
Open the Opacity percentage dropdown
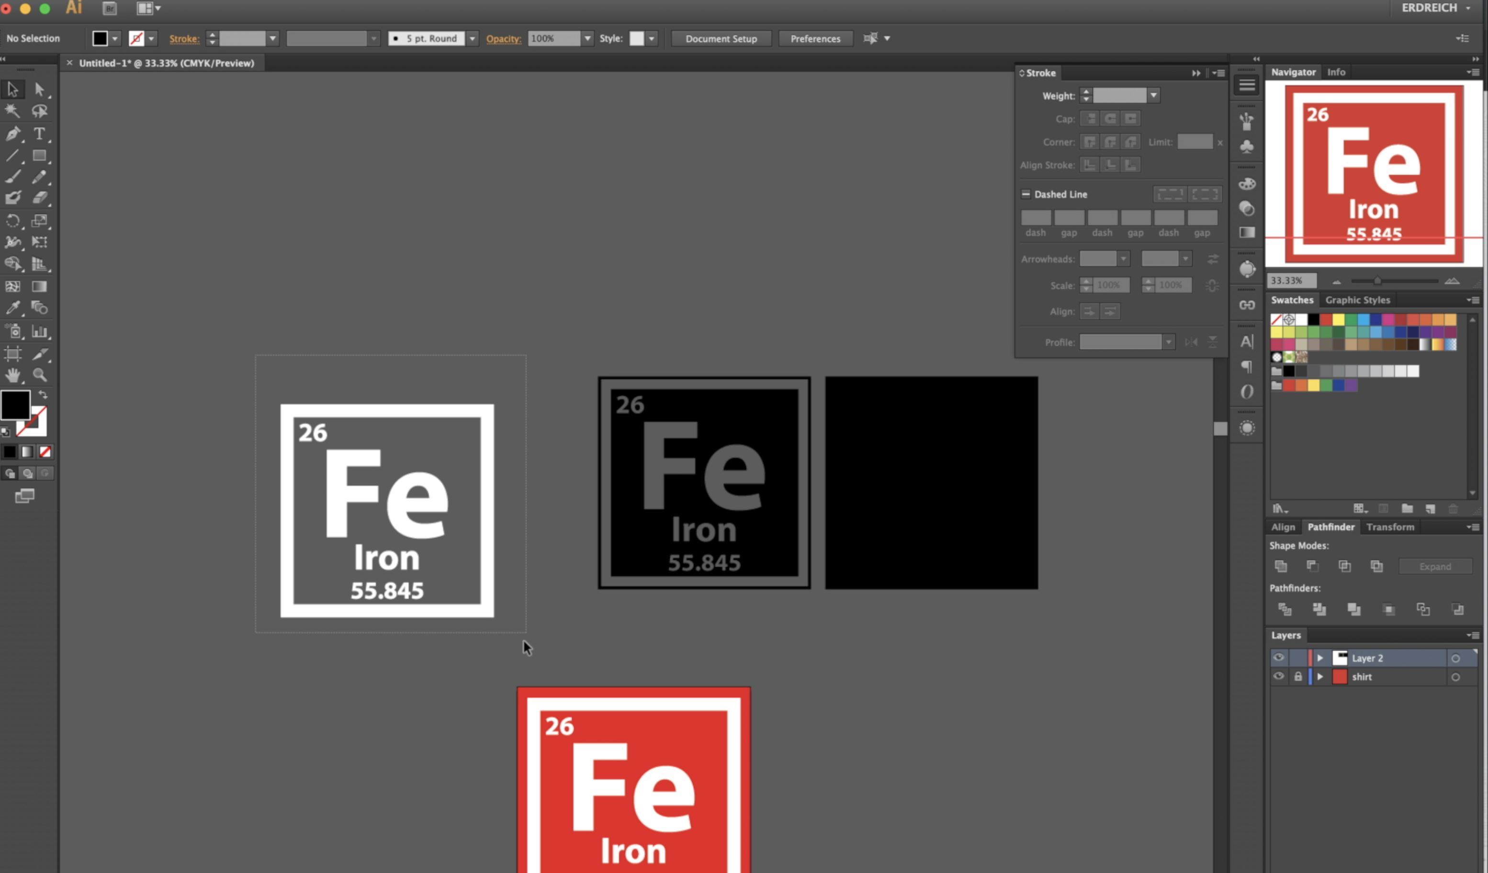click(587, 38)
